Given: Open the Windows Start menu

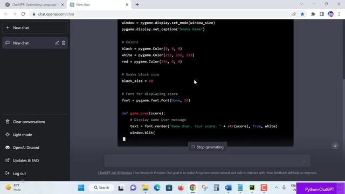Looking at the screenshot, I should [x=81, y=188].
